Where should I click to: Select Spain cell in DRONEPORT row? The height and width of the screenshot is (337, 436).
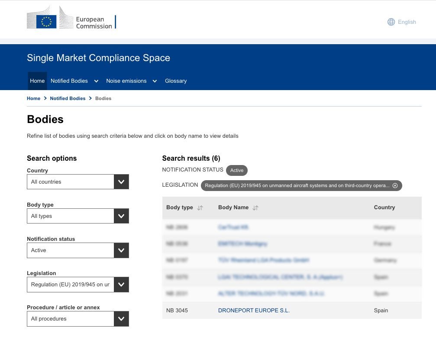[381, 310]
